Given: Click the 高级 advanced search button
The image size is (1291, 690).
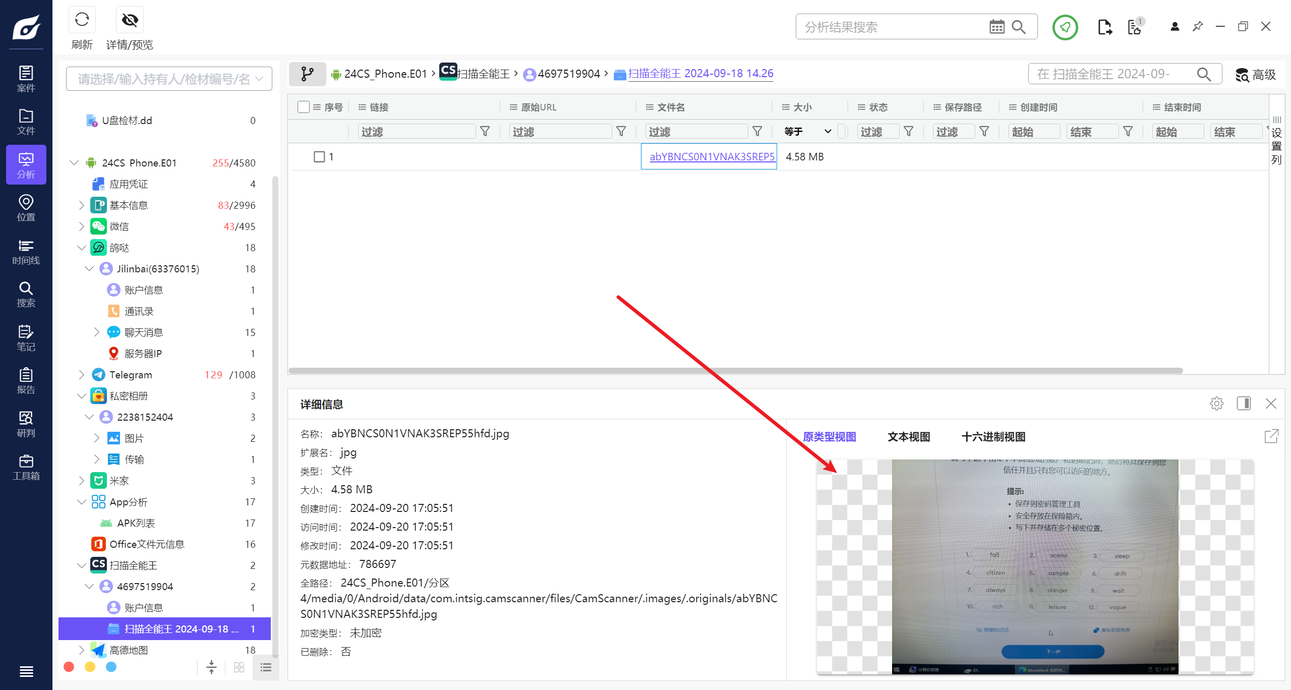Looking at the screenshot, I should click(1256, 75).
